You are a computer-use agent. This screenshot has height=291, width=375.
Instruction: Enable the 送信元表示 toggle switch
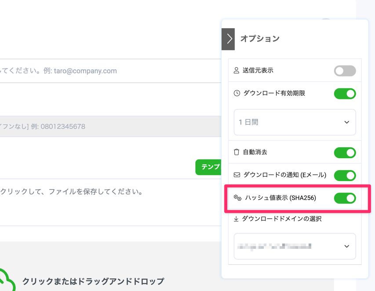coord(345,71)
